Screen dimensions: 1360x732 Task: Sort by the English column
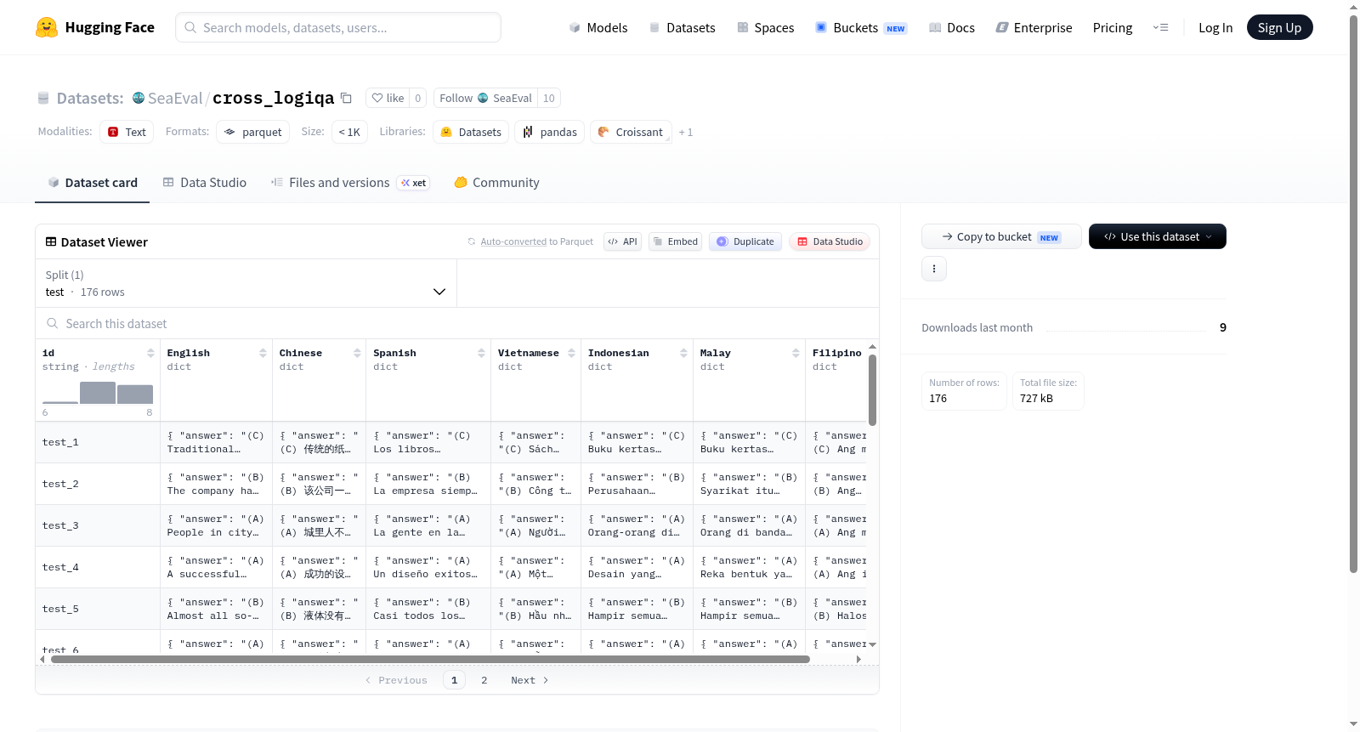tap(263, 353)
